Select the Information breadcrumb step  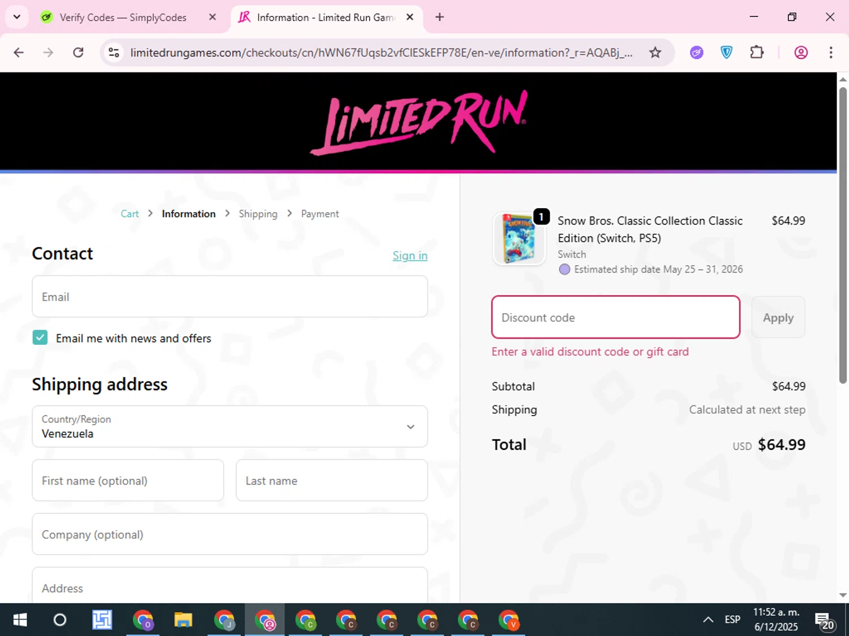(188, 214)
